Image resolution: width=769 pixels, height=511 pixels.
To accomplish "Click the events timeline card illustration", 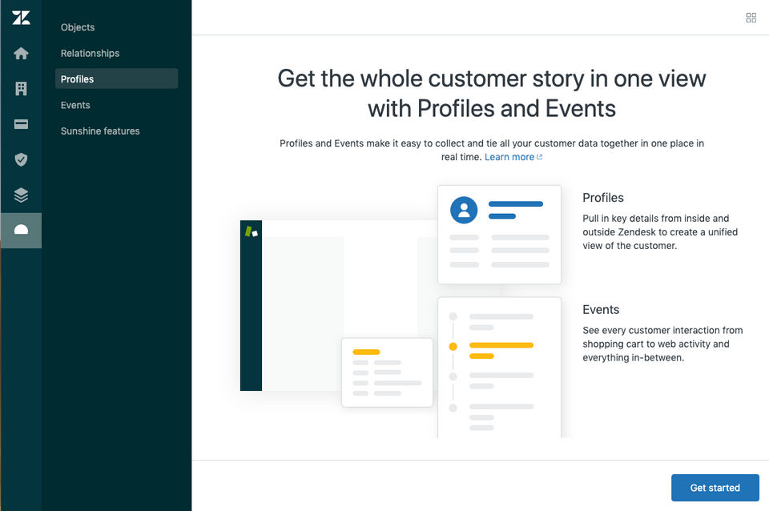I will point(499,367).
